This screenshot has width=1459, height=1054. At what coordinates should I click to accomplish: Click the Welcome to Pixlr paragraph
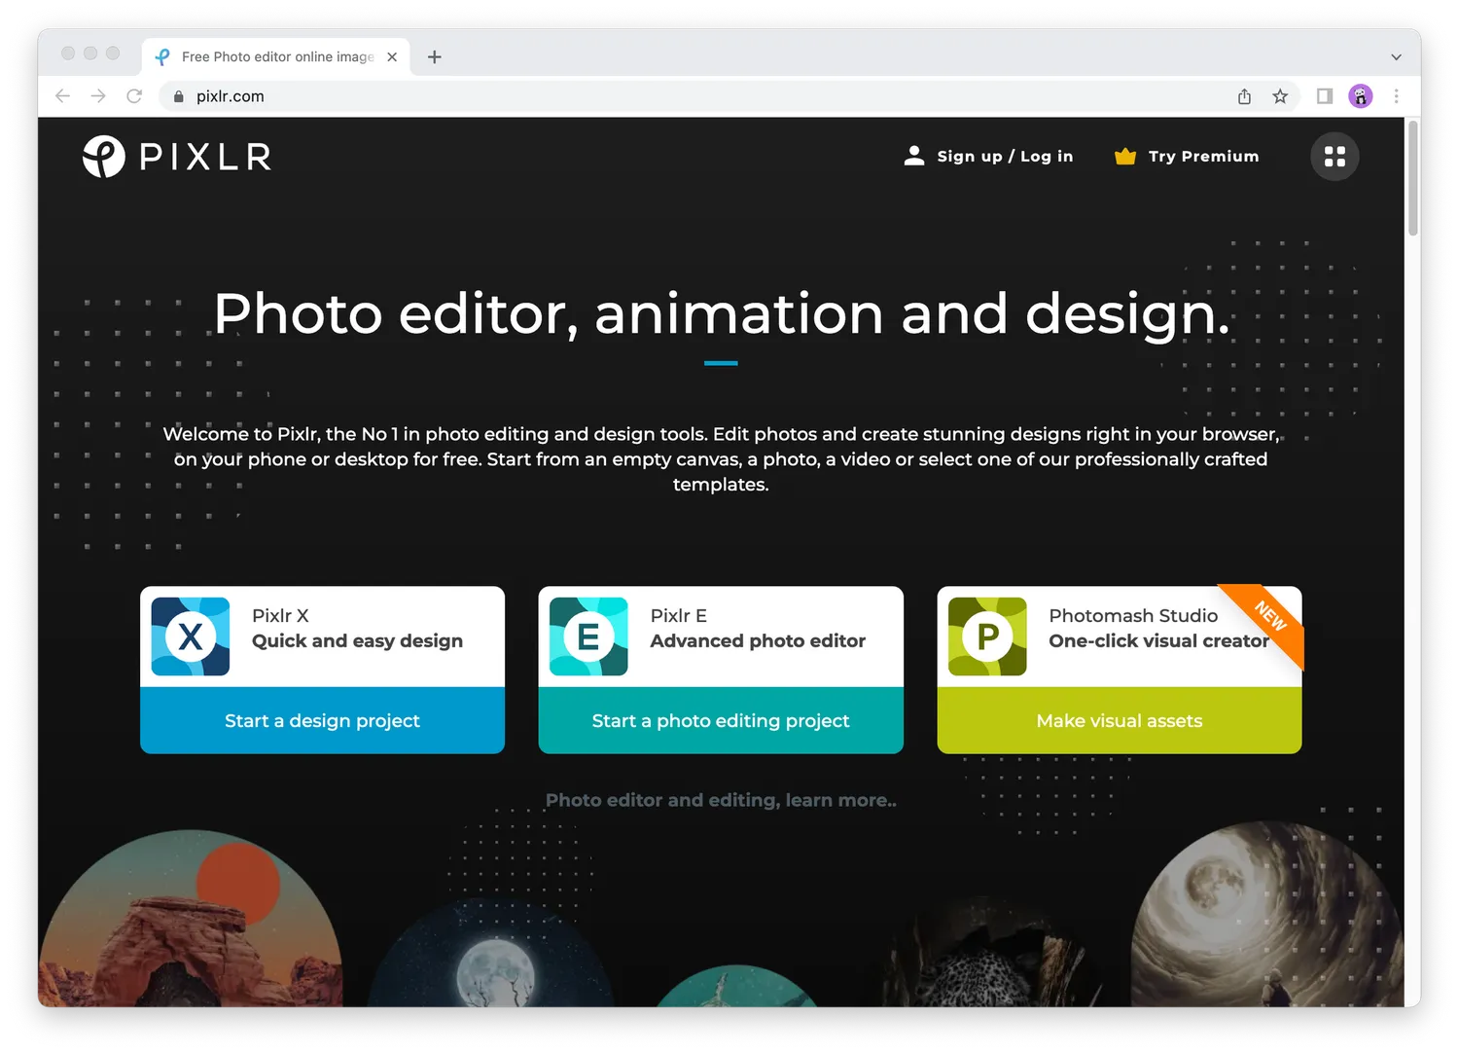point(721,458)
